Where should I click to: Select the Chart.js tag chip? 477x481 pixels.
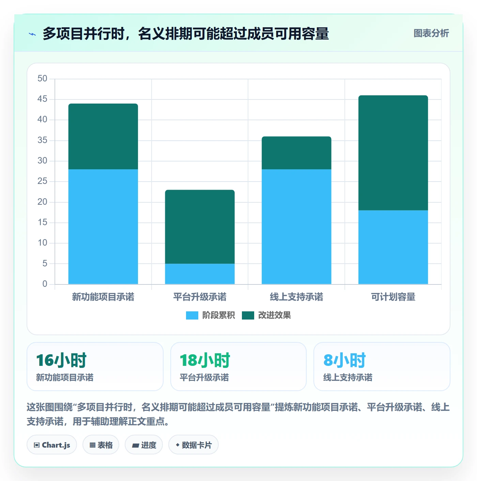52,445
